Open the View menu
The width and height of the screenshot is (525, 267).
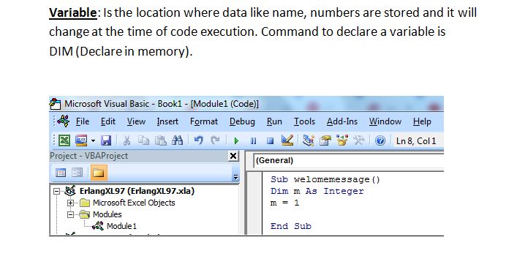[x=136, y=121]
